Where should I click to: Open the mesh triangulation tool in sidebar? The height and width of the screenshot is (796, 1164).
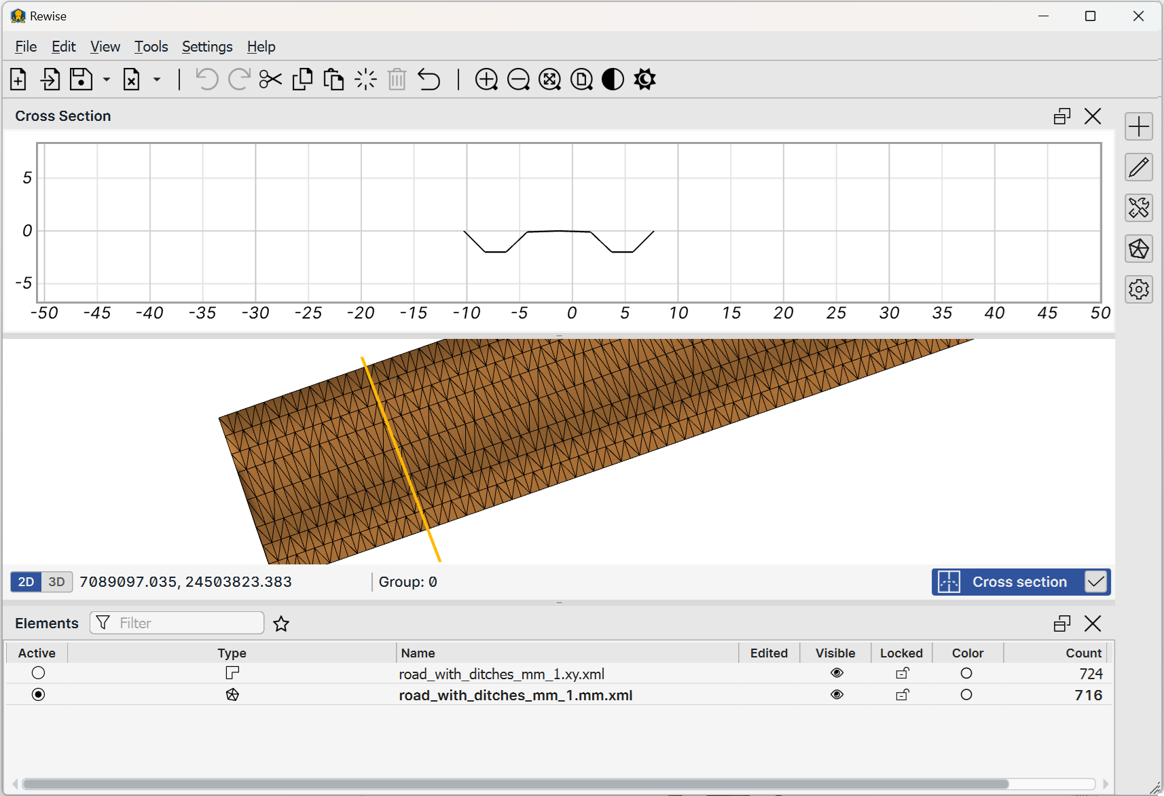[x=1139, y=249]
